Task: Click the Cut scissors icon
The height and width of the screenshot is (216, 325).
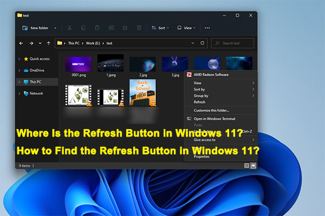Action: (x=69, y=28)
